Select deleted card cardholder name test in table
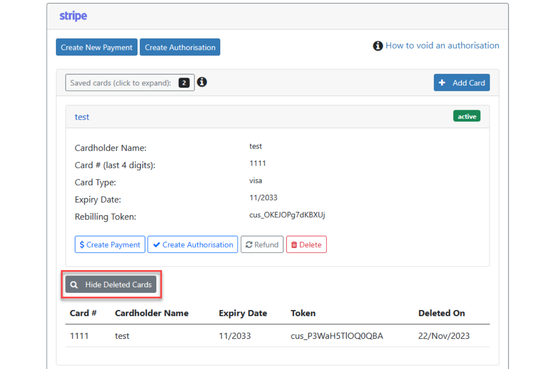554x369 pixels. click(122, 336)
